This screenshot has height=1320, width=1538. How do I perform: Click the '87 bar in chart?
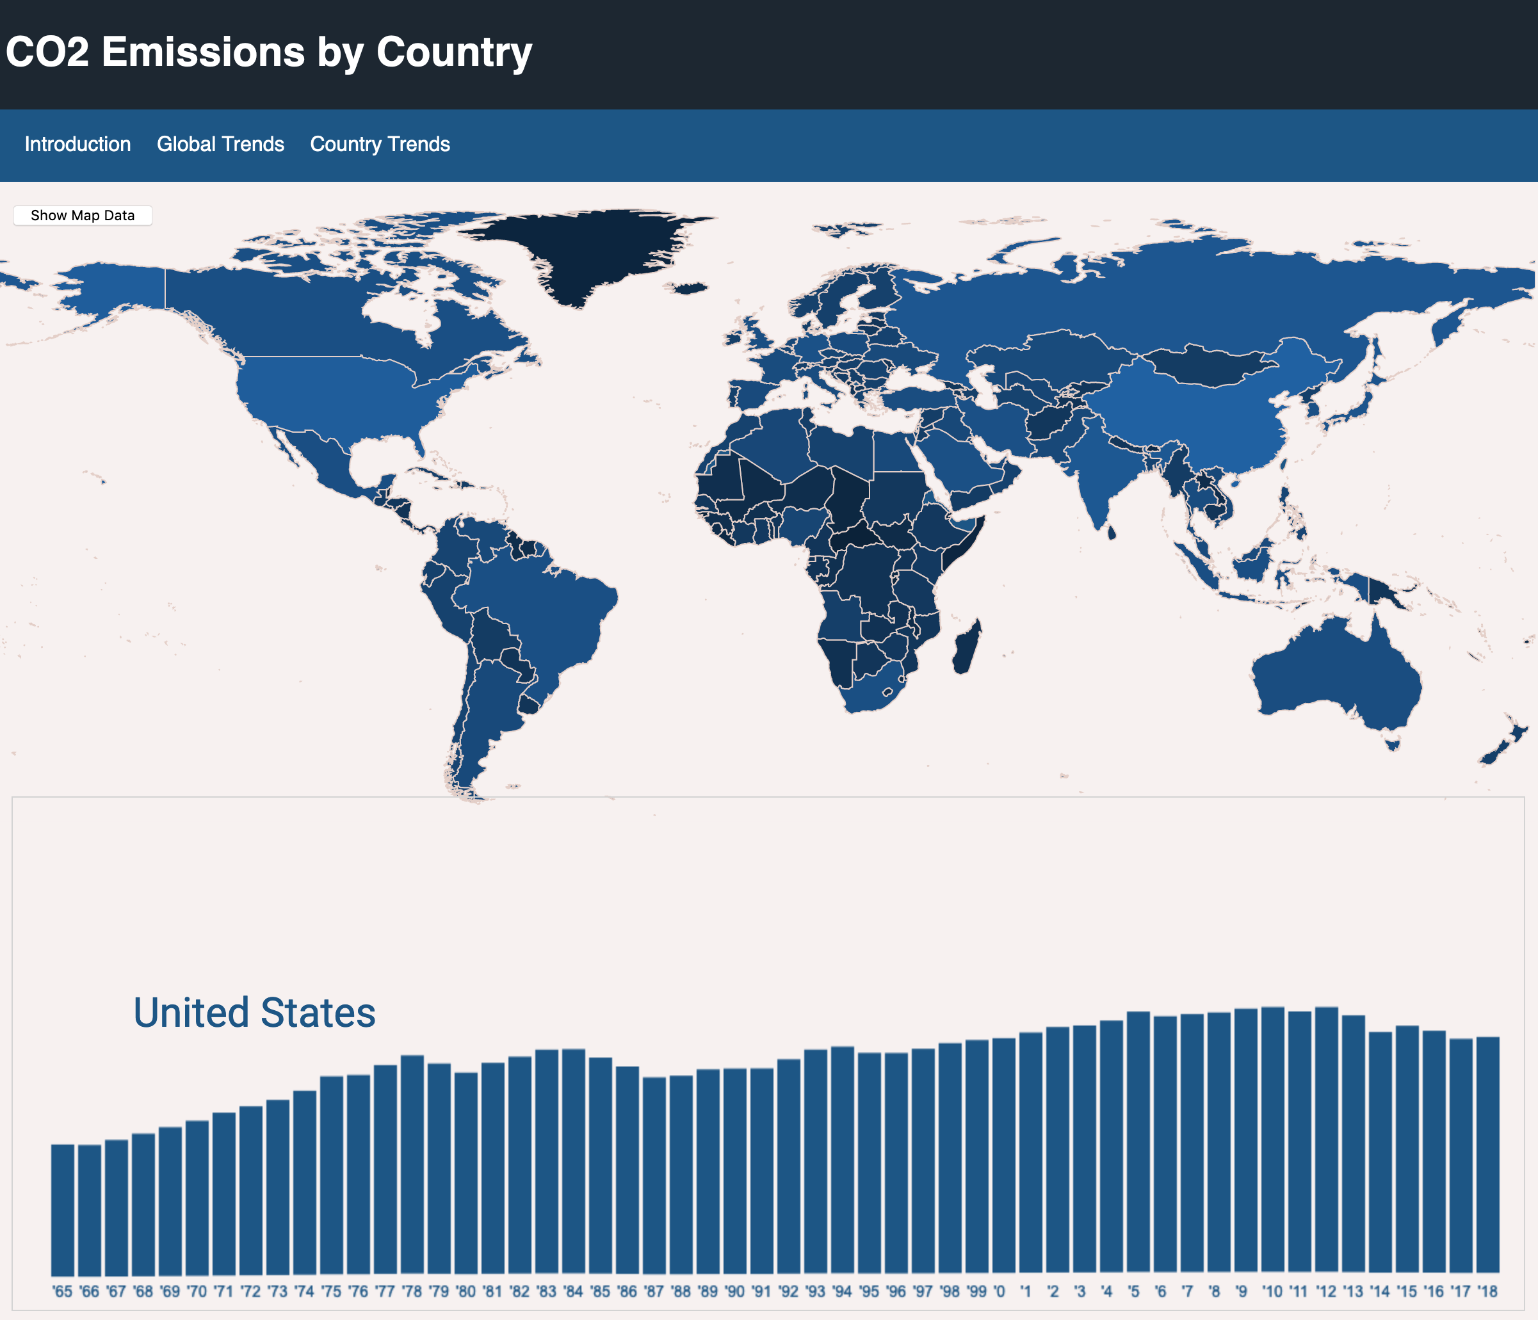pyautogui.click(x=654, y=1175)
